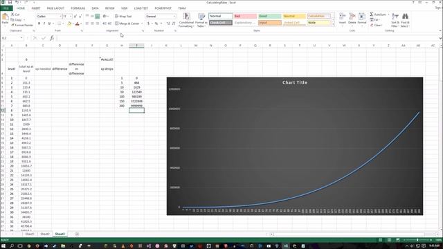Click the Cut scissors command
This screenshot has width=443, height=249.
15,15
